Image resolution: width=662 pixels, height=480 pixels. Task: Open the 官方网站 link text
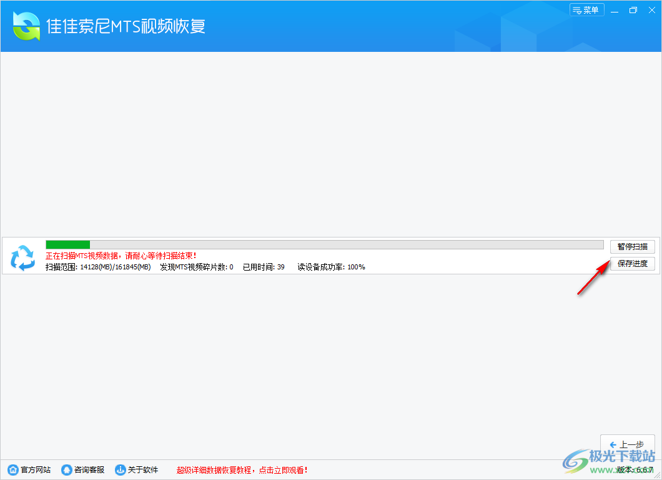36,470
